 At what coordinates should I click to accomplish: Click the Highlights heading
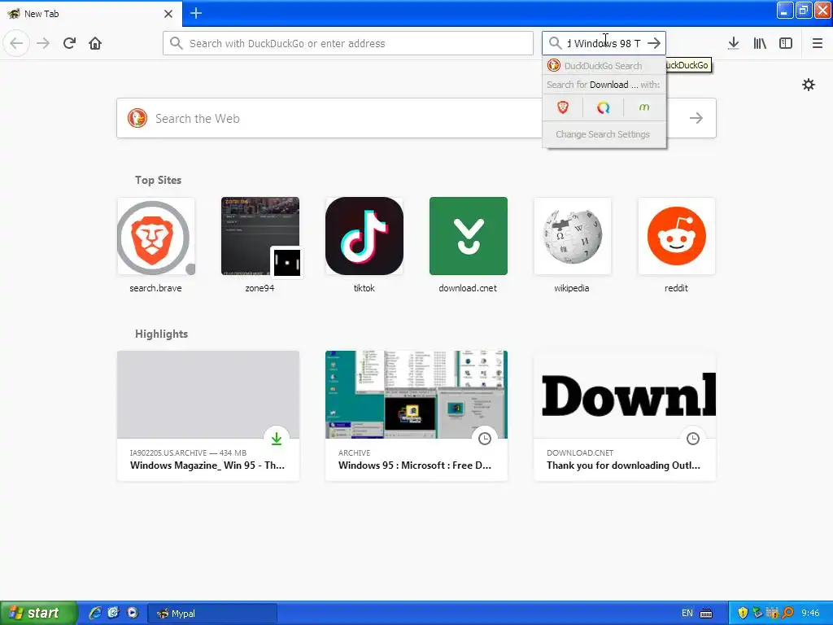[162, 334]
